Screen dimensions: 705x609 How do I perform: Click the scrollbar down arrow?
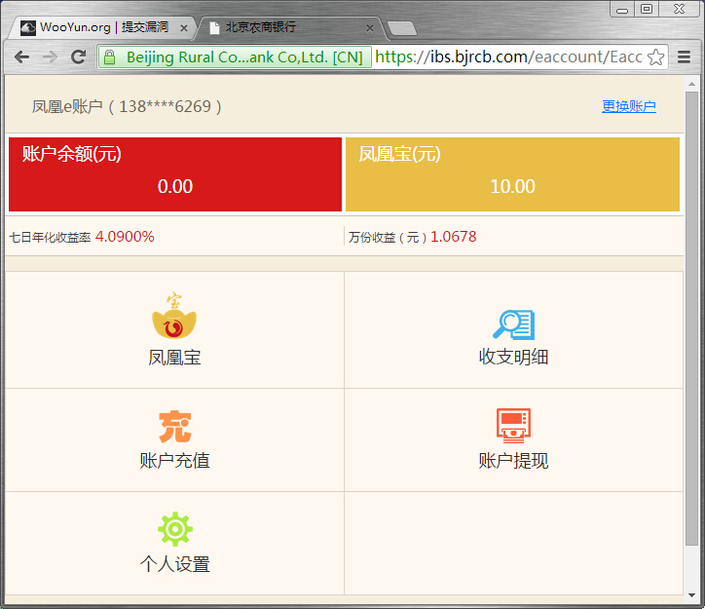[x=691, y=595]
